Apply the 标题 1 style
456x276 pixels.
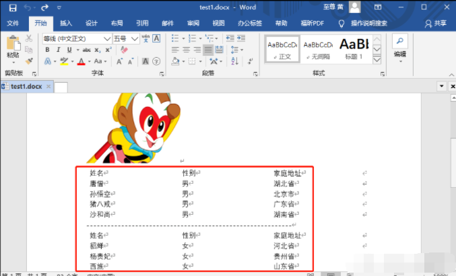tap(354, 49)
